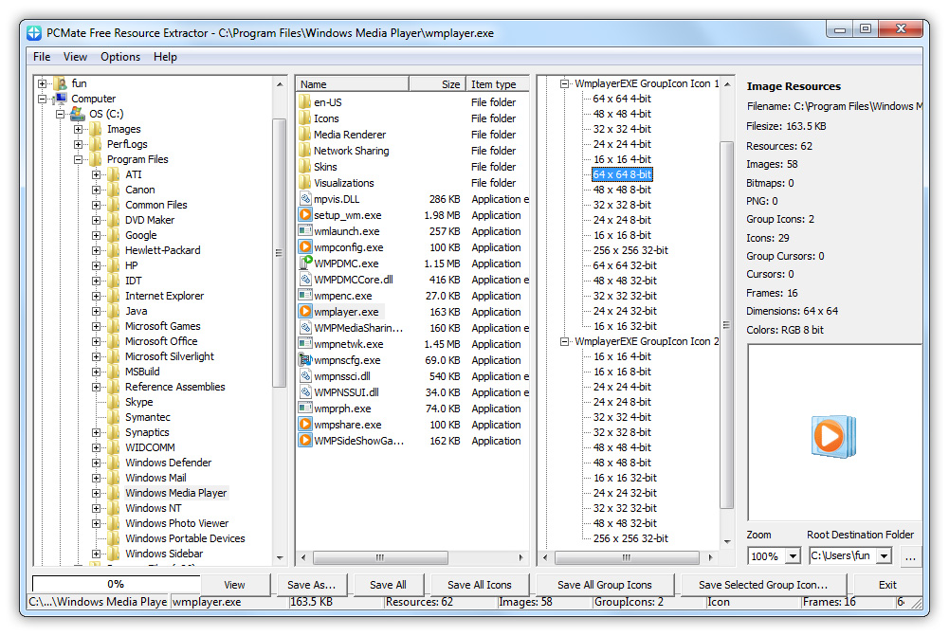The image size is (949, 636).
Task: Click the Save All Group Icons button
Action: (605, 585)
